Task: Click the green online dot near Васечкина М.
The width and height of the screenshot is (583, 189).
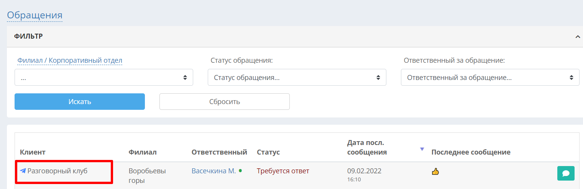Action: tap(240, 171)
